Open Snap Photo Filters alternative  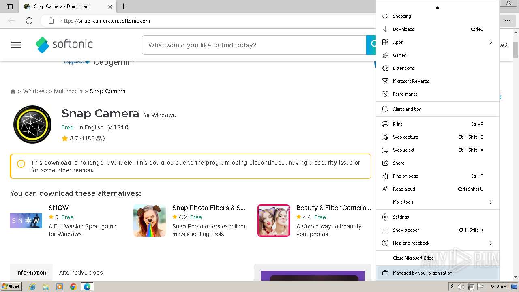[x=209, y=208]
